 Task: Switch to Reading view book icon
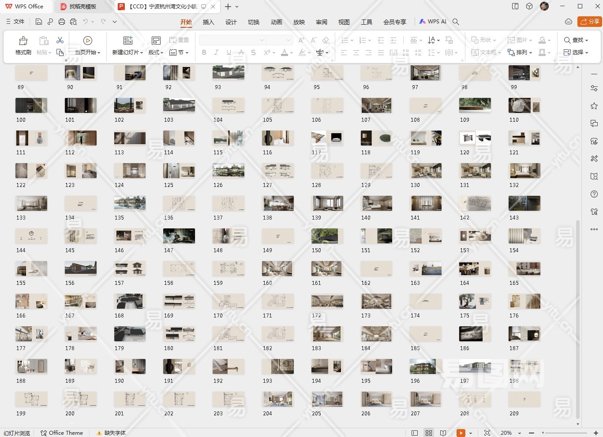[x=443, y=433]
